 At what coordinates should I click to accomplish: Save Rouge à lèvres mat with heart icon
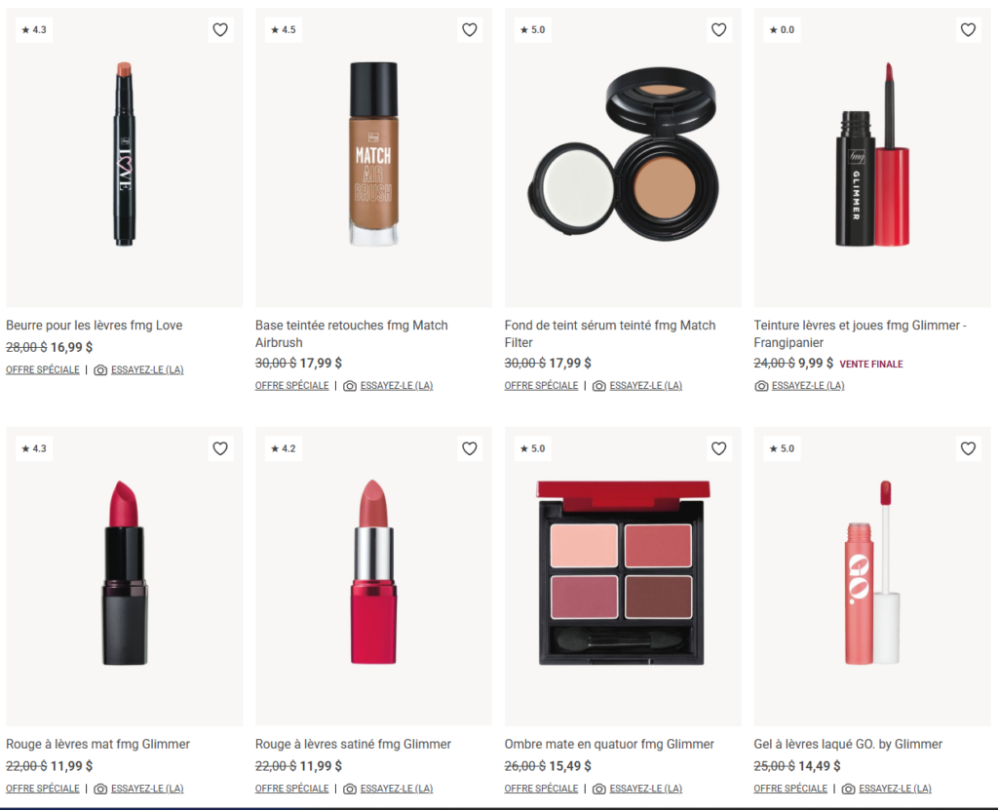tap(220, 449)
